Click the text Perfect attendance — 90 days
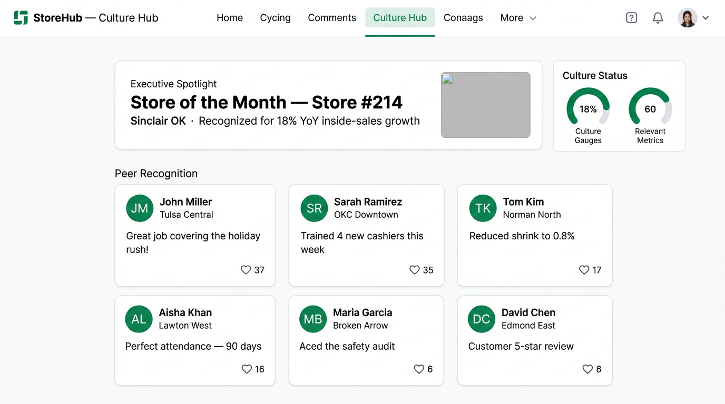Screen dimensions: 725x404 click(193, 346)
